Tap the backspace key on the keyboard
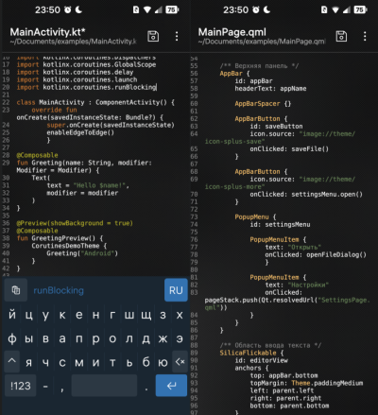Image resolution: width=378 pixels, height=415 pixels. coord(180,362)
